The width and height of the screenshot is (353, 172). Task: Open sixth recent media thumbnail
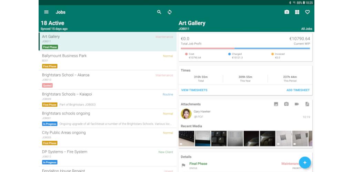268,139
